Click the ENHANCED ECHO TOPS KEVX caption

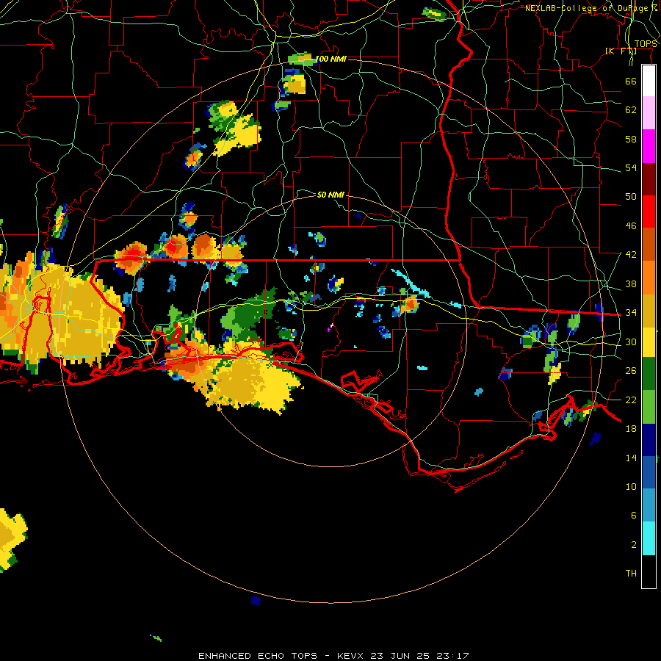[333, 656]
